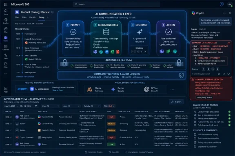Viewport: 235px width, 156px height.
Task: Toggle Content safety & policy filters checkmark
Action: point(91,66)
